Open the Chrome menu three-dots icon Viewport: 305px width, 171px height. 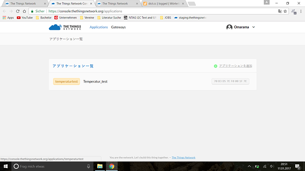pos(301,11)
